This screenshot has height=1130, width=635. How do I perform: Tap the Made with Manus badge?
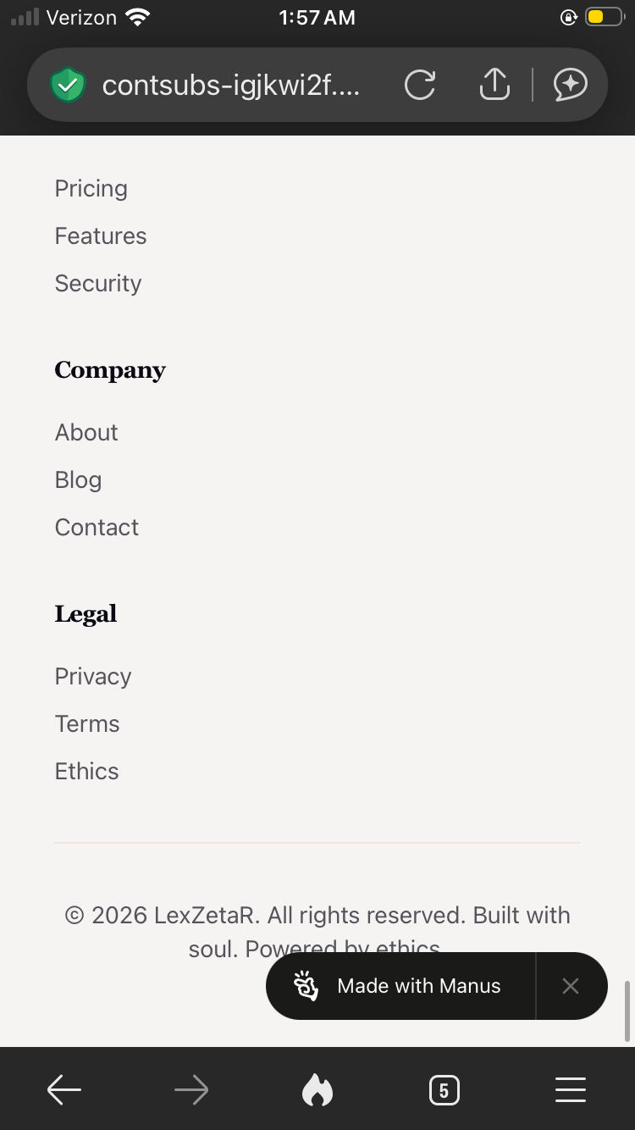[x=400, y=986]
